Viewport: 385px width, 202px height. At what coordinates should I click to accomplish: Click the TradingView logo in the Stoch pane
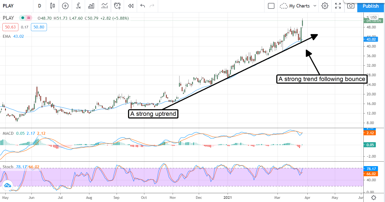coord(7,185)
